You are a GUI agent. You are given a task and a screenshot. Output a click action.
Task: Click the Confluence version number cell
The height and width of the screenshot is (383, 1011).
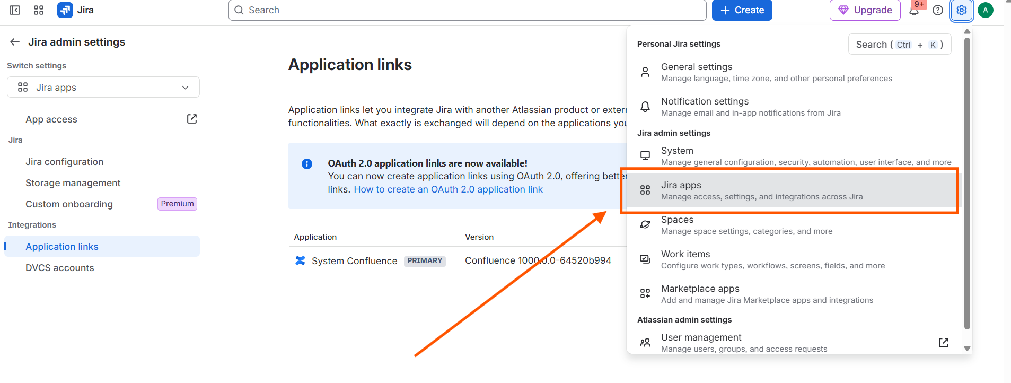(x=538, y=260)
